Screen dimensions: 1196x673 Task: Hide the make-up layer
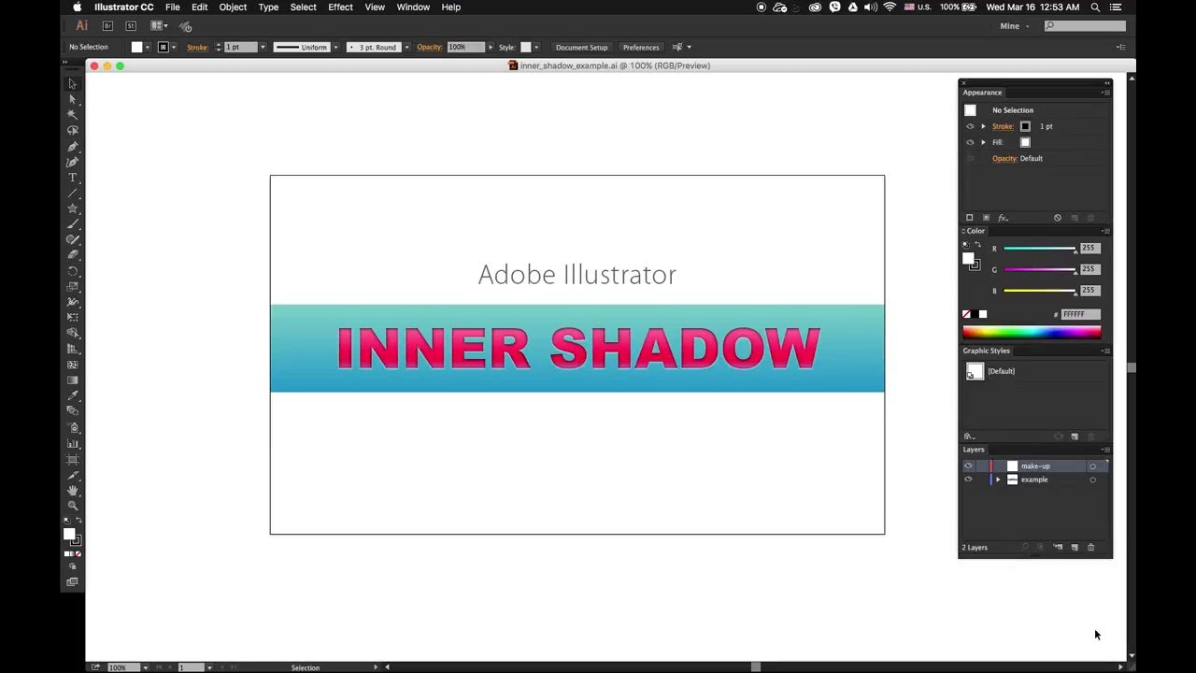point(968,466)
